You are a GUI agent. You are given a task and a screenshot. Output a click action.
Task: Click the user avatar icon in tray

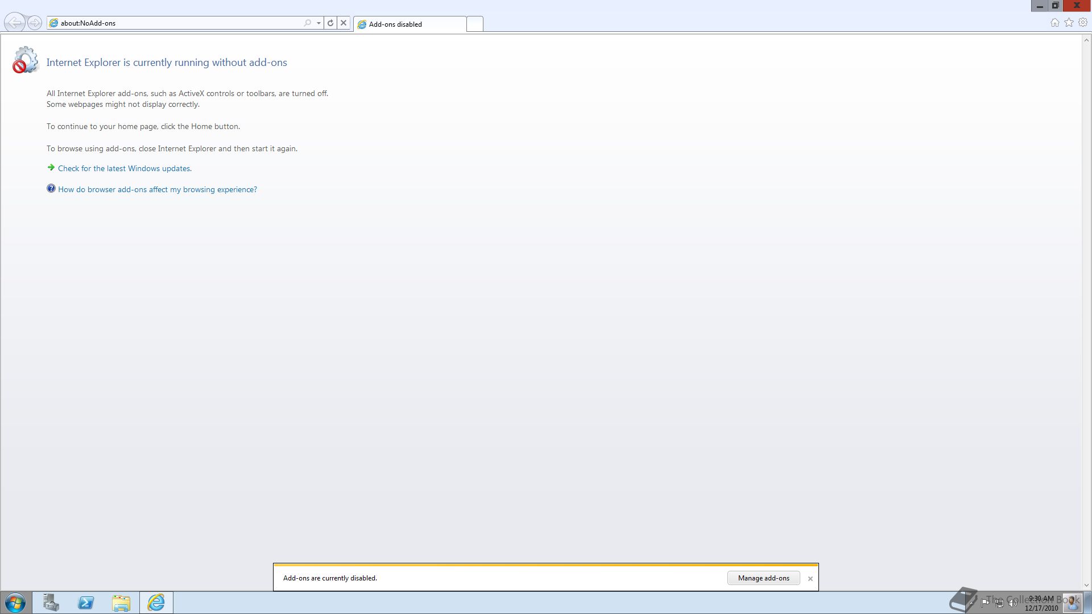[x=1072, y=603]
